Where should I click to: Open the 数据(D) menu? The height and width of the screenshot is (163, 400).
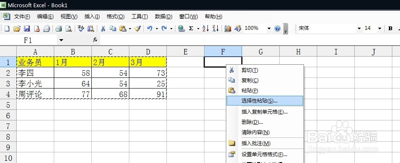tap(164, 17)
